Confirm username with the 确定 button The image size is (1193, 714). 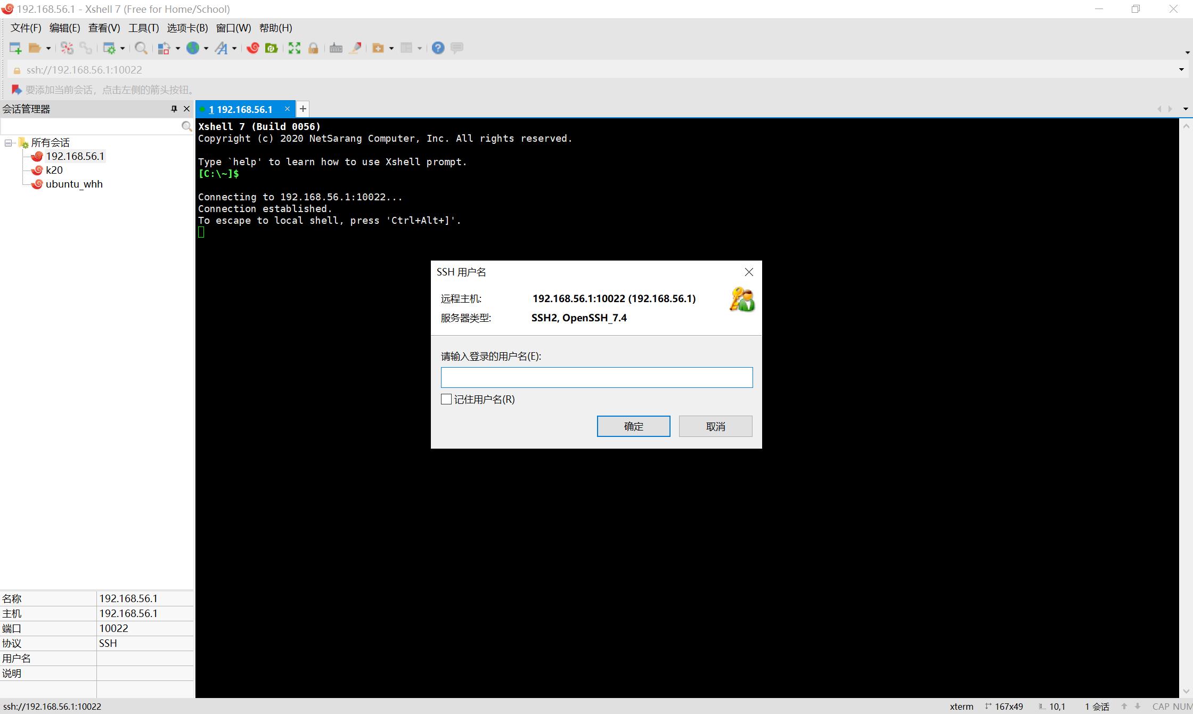633,426
